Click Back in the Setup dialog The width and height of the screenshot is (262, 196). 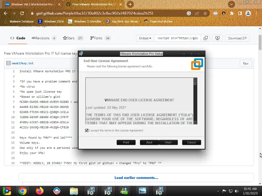coord(149,142)
